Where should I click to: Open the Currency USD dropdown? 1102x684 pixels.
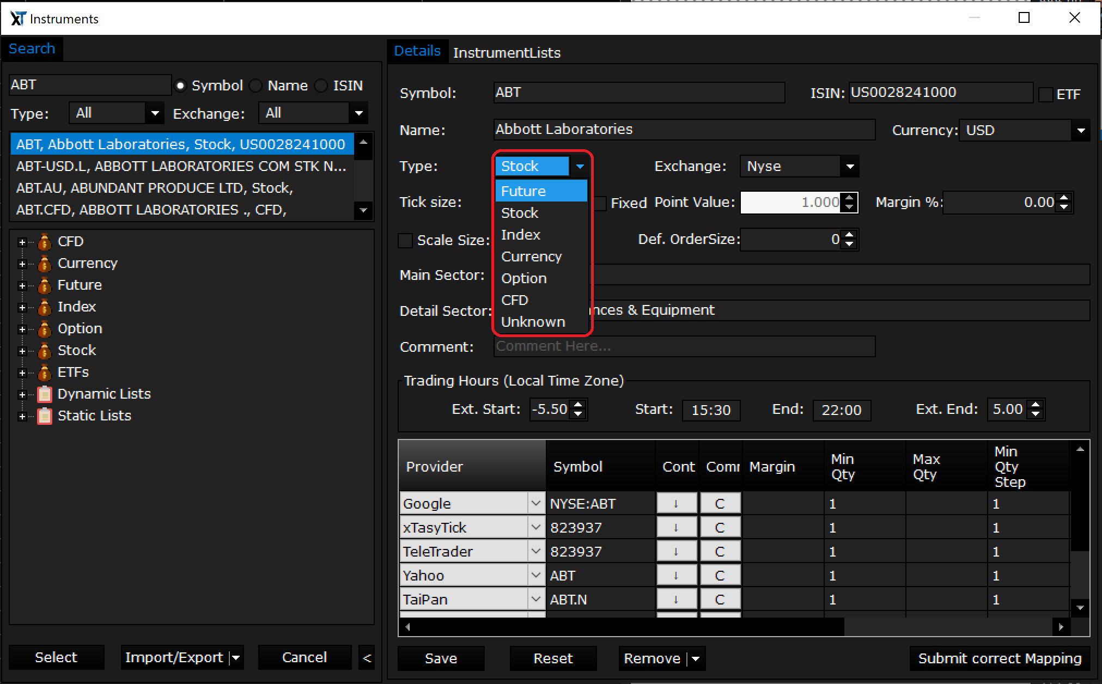1081,131
